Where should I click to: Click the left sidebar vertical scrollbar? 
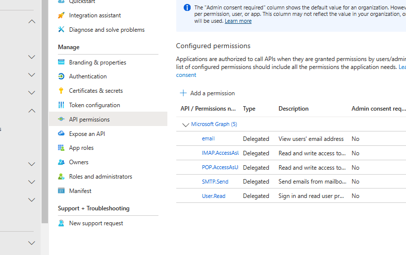coord(45,112)
